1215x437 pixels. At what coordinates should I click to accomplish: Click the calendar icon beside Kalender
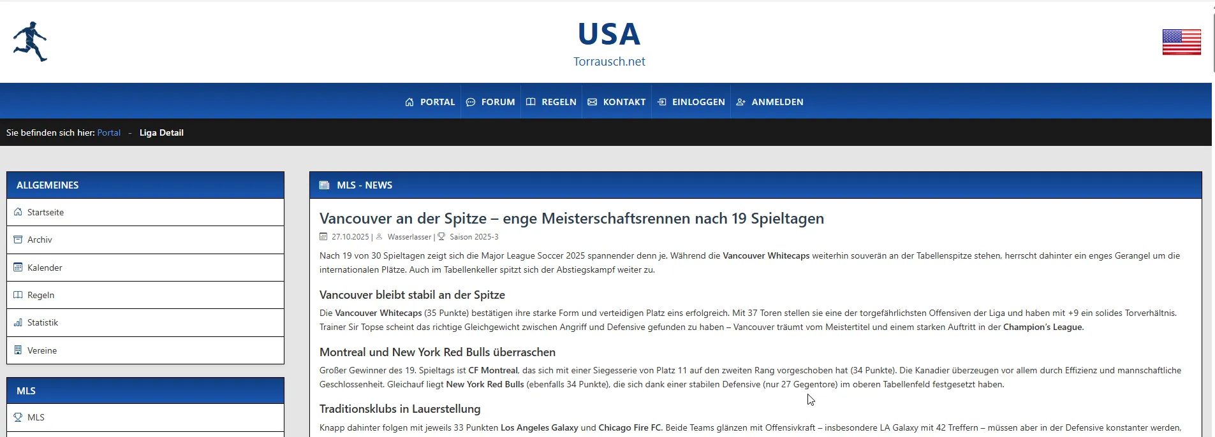(18, 268)
